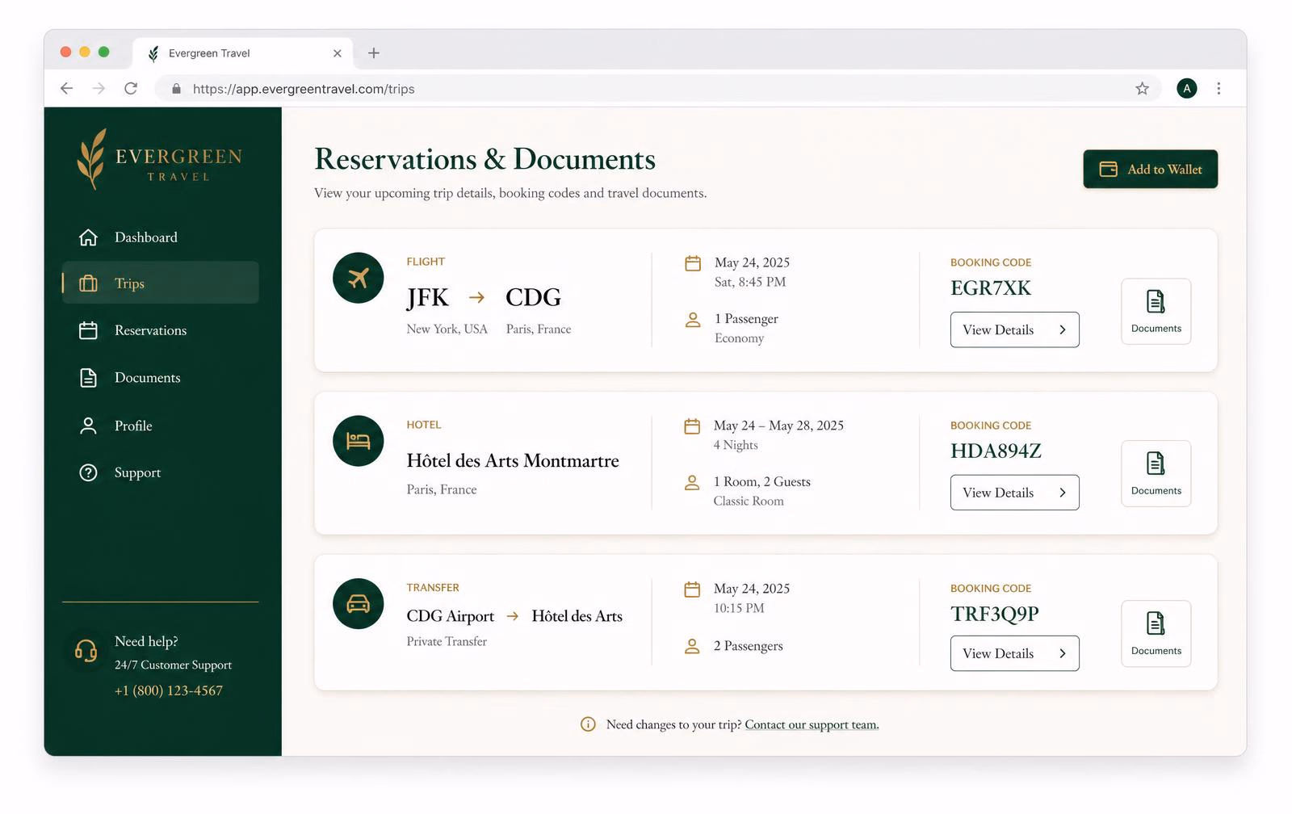Click the Add to Wallet button

(x=1150, y=169)
